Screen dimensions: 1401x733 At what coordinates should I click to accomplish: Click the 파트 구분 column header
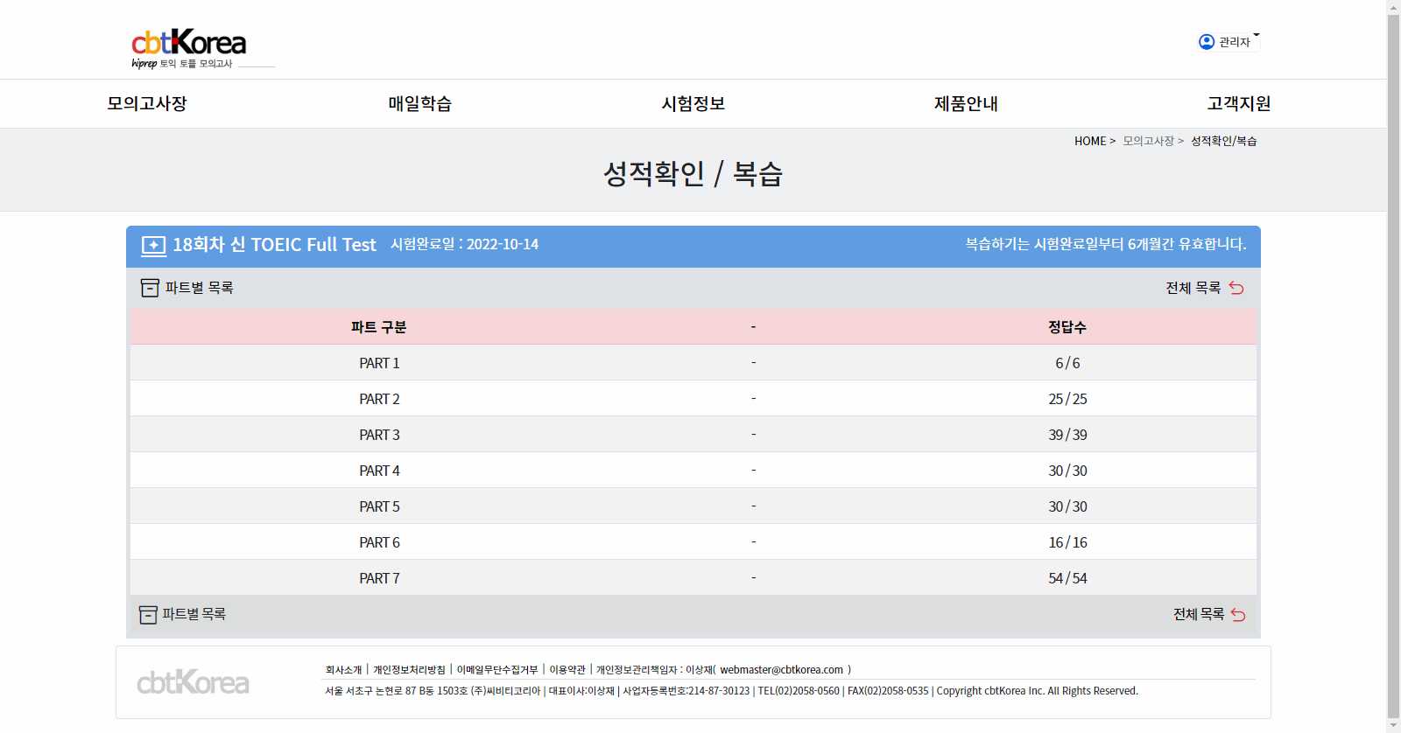pyautogui.click(x=378, y=327)
